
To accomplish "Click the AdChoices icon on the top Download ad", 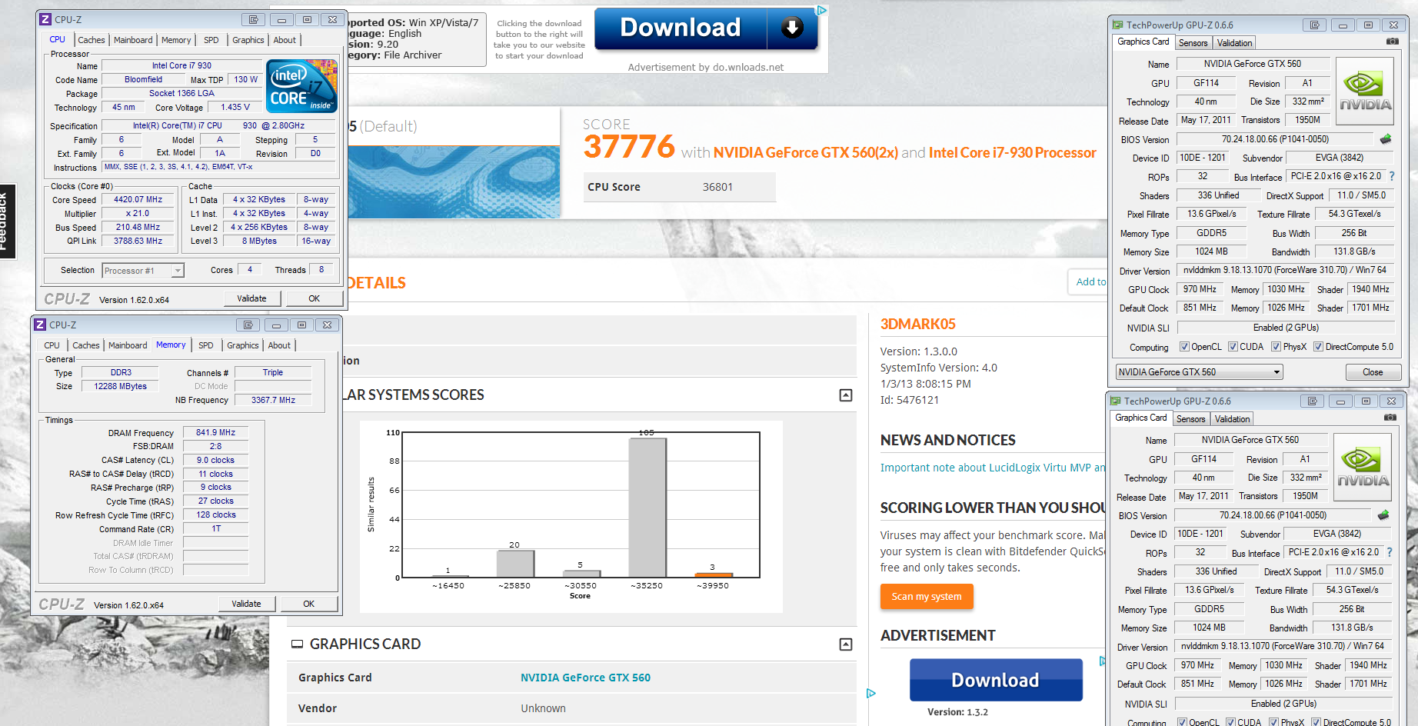I will (x=822, y=10).
